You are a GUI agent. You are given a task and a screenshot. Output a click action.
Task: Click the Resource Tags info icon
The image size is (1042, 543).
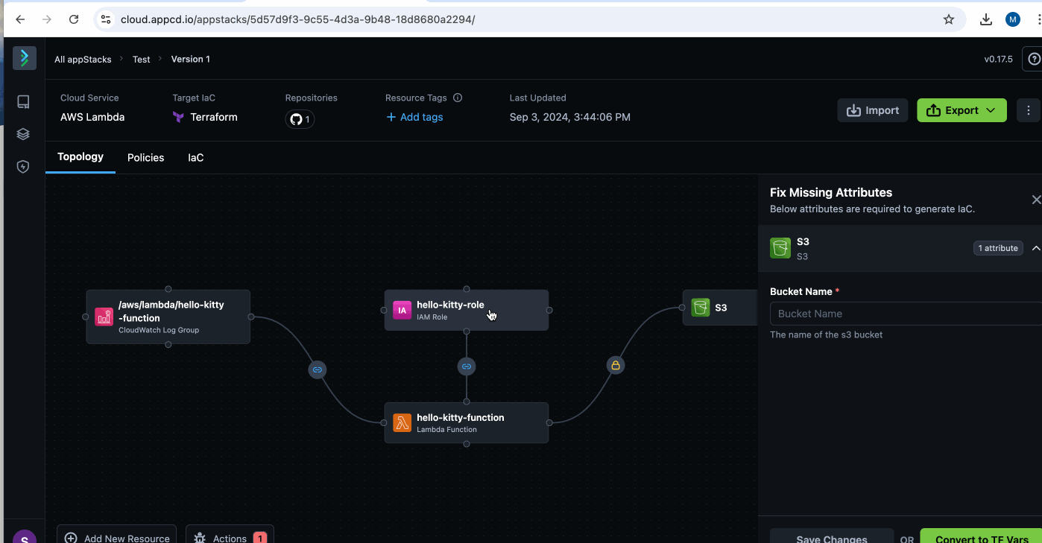(x=458, y=98)
